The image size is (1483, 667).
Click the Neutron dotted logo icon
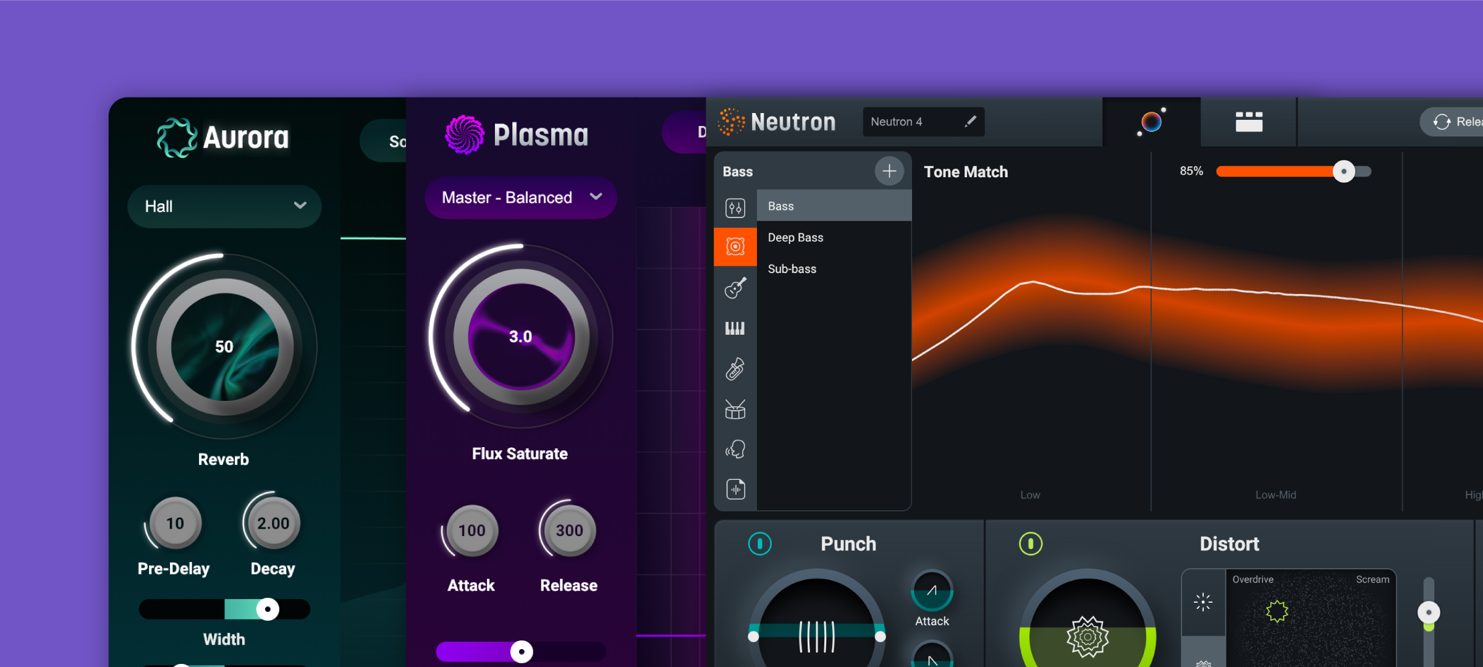[731, 122]
